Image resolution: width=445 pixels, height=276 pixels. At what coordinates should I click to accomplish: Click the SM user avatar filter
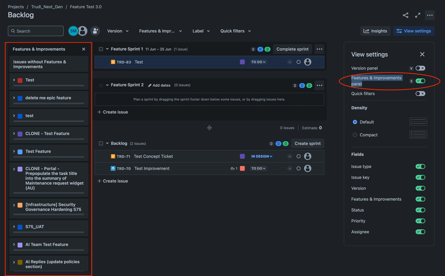coord(73,31)
